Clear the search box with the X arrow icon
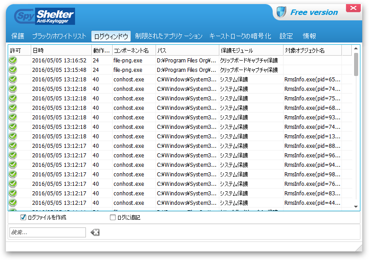 (95, 232)
